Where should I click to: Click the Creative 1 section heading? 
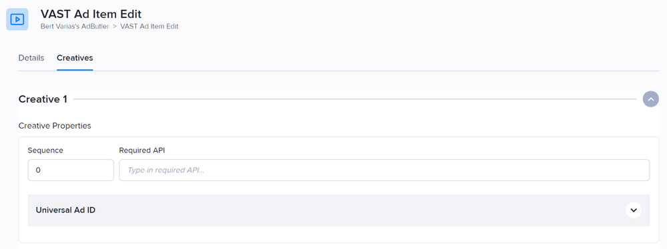(x=43, y=99)
